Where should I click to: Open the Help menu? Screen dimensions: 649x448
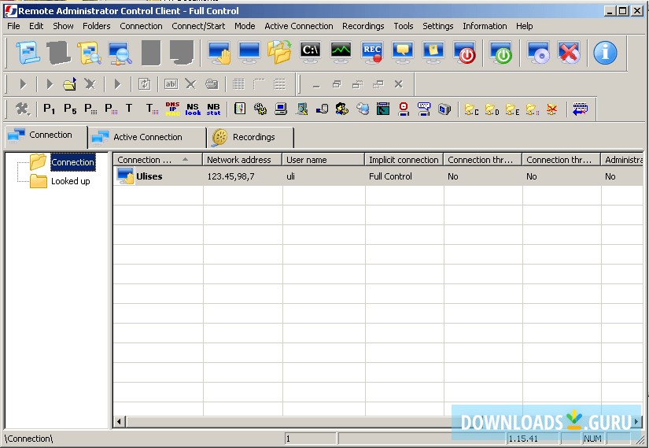point(525,26)
